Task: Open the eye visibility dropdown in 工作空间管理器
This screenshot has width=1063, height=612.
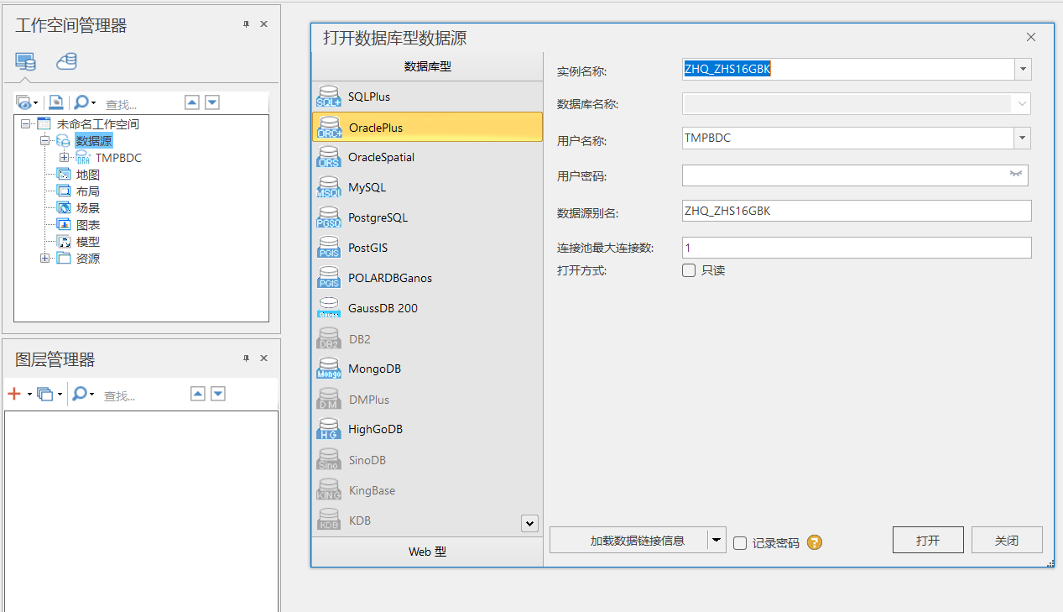Action: 36,103
